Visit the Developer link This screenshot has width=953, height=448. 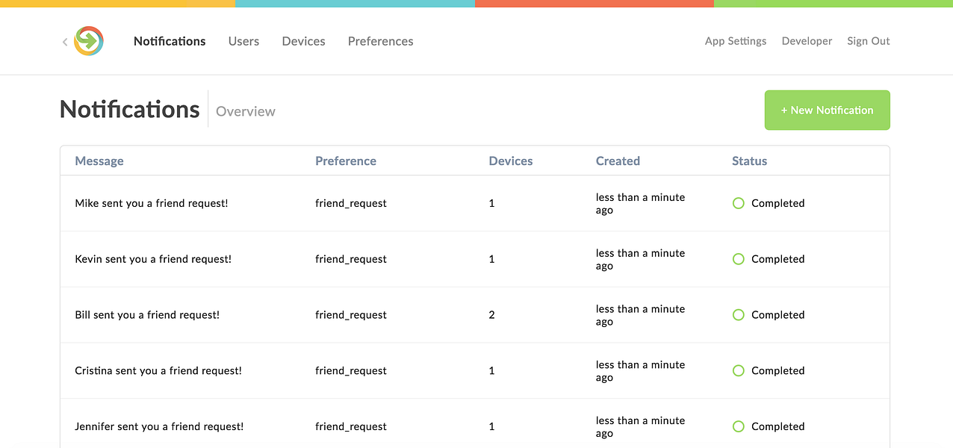click(807, 41)
